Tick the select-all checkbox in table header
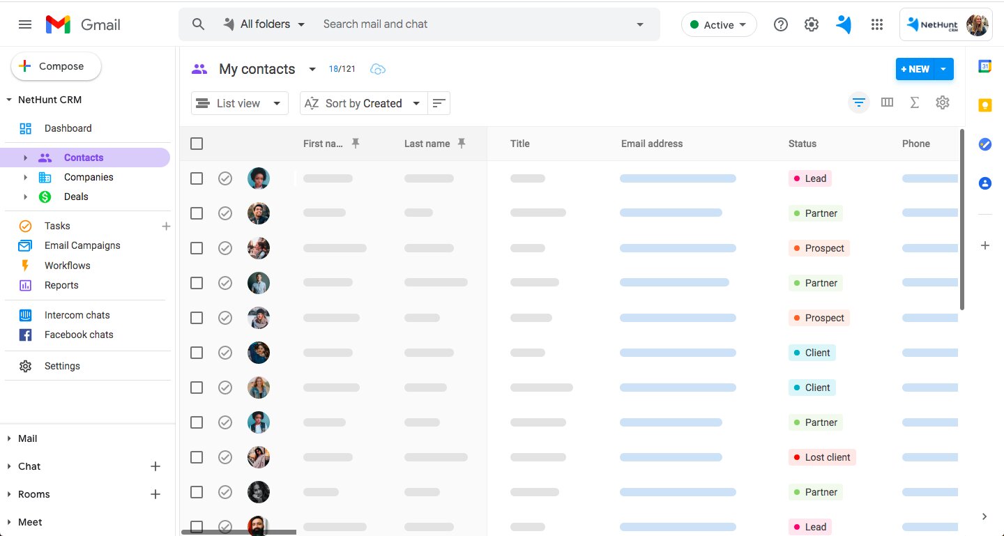The image size is (1004, 536). coord(197,144)
